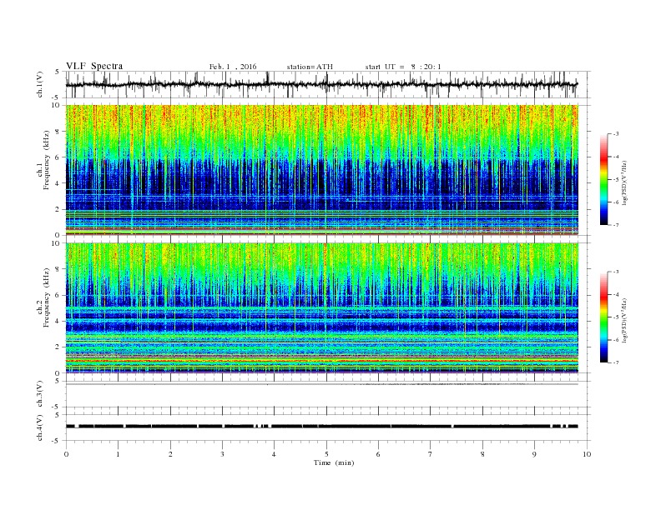This screenshot has width=661, height=510.
Task: Click the ch.1 spectrogram heatmap panel
Action: coord(322,170)
